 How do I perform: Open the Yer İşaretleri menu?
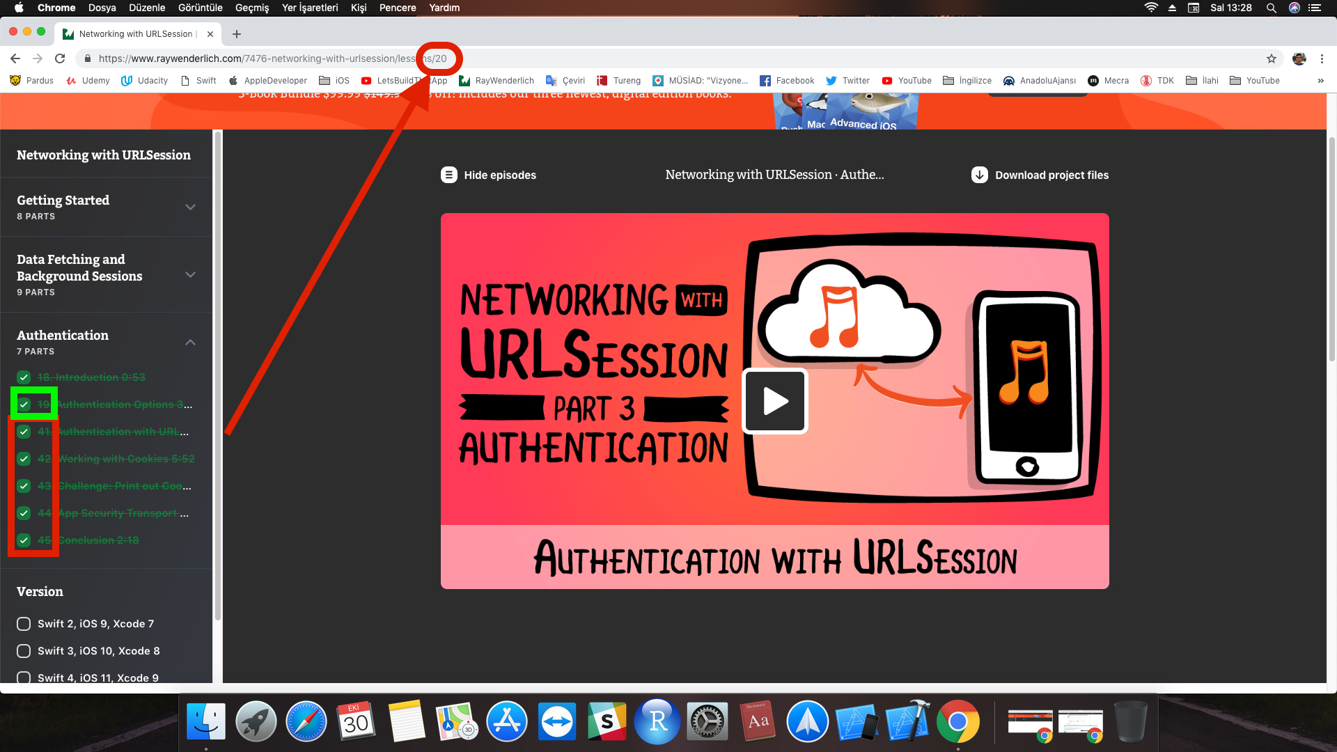pyautogui.click(x=310, y=8)
